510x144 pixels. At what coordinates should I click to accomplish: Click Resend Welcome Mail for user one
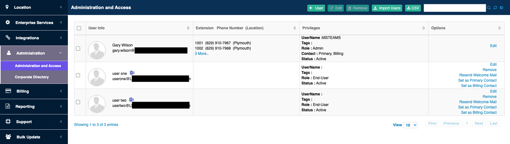click(478, 75)
